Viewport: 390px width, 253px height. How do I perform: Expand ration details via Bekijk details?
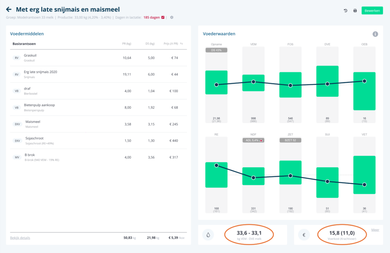coord(20,238)
